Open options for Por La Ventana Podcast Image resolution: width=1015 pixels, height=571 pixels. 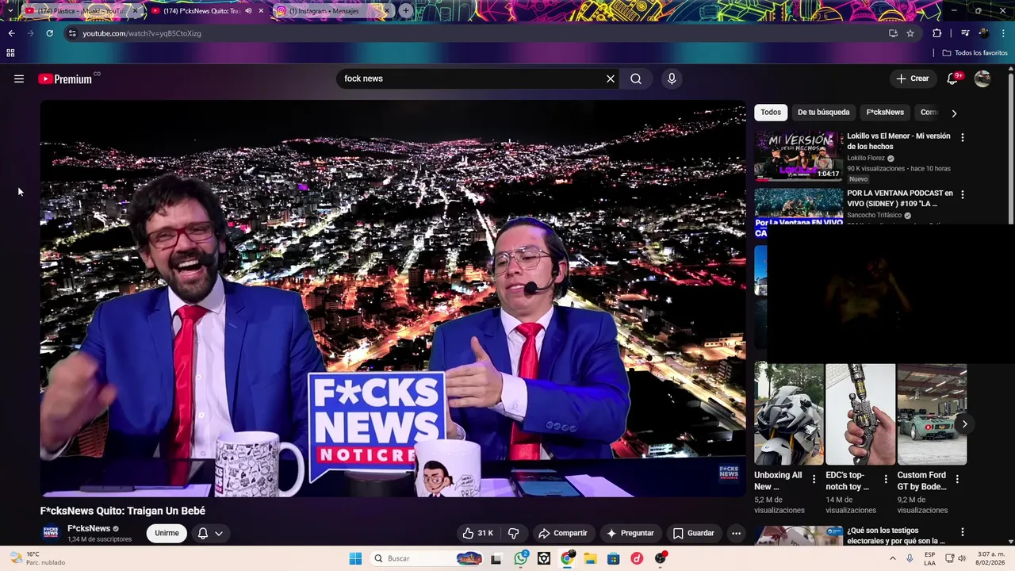963,194
